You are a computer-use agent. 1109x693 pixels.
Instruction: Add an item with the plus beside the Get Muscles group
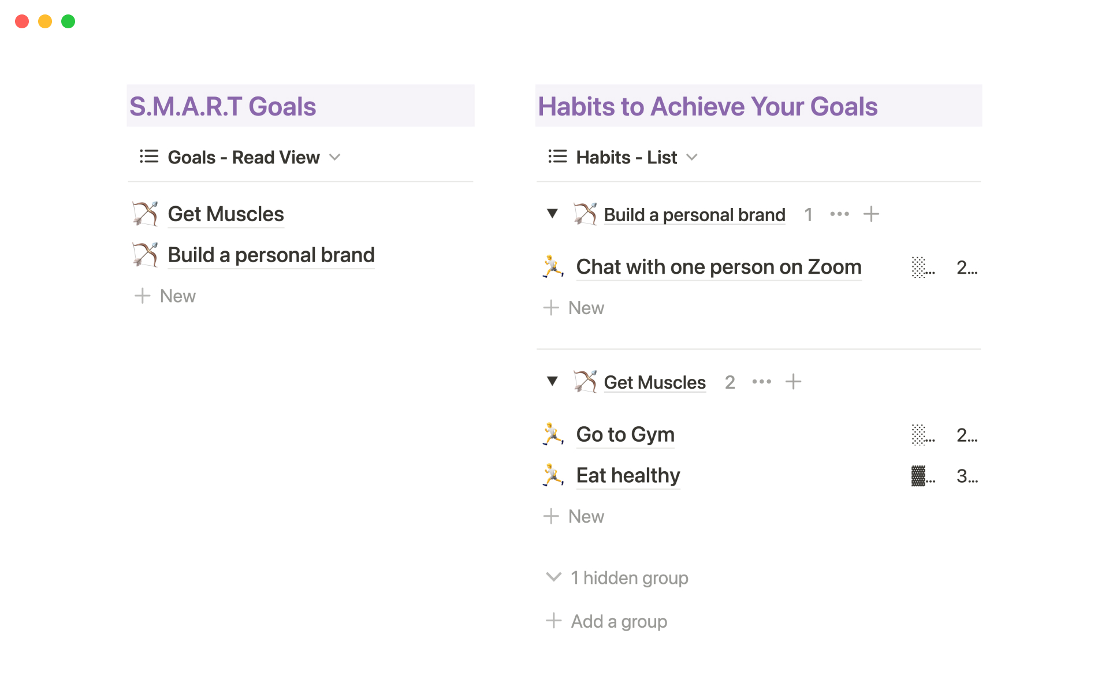point(793,382)
